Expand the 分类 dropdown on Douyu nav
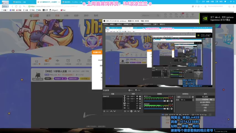236x133 pixels. (67, 16)
